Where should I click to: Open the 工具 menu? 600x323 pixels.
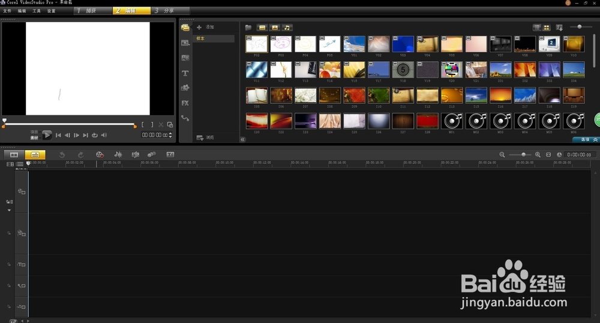[37, 11]
